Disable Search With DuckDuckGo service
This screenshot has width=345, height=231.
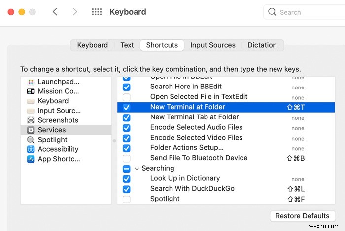point(127,189)
